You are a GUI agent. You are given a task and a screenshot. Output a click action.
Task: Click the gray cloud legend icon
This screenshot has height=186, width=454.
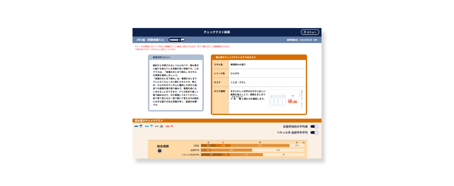162,126
